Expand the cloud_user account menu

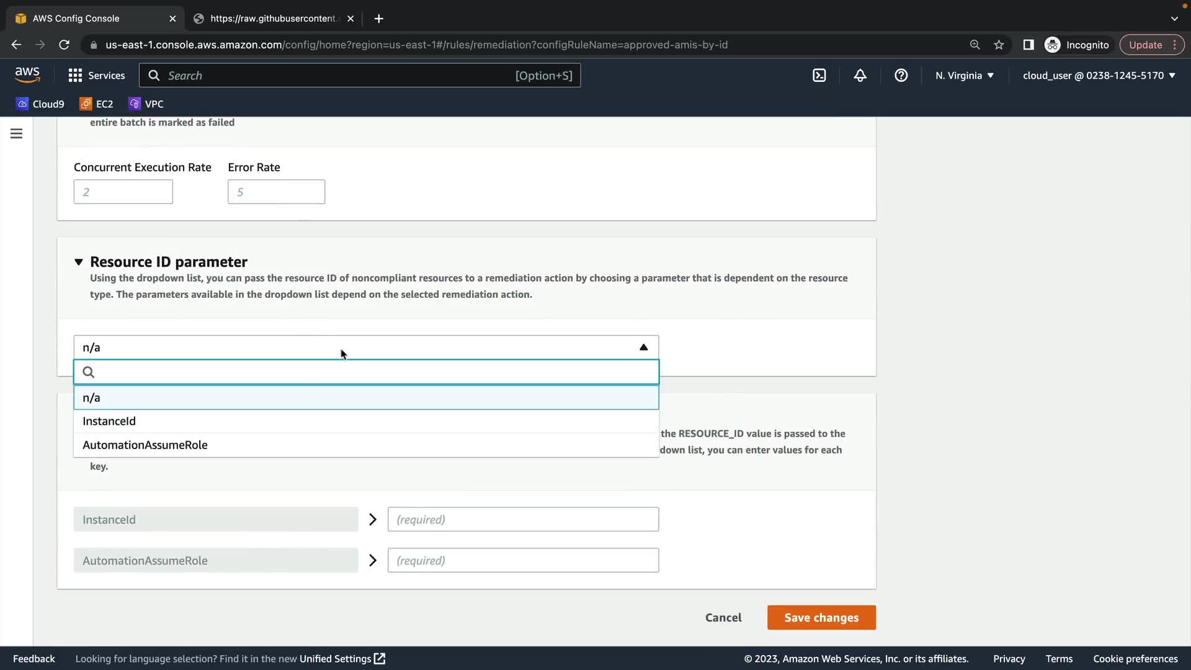(x=1099, y=75)
